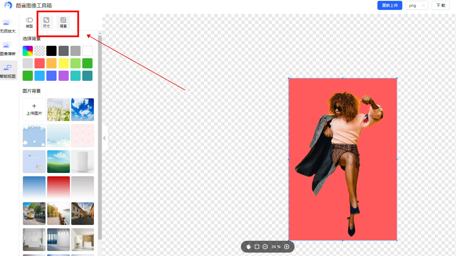
Task: Select the light cloud mist background
Action: coord(59,136)
